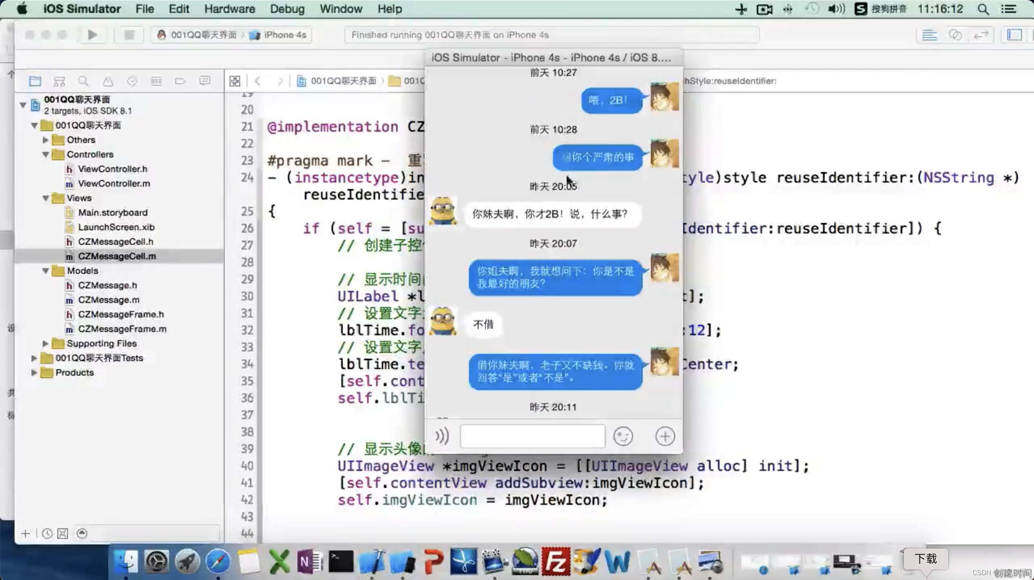Open the Edit menu
This screenshot has height=580, width=1034.
pos(179,9)
